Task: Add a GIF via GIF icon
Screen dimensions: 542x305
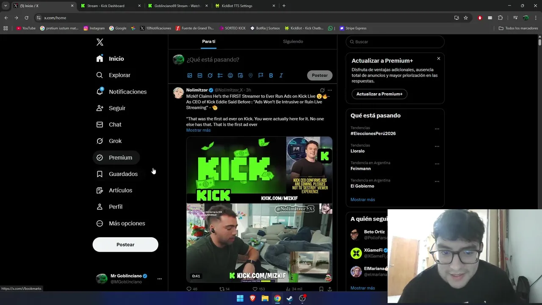Action: pos(200,75)
